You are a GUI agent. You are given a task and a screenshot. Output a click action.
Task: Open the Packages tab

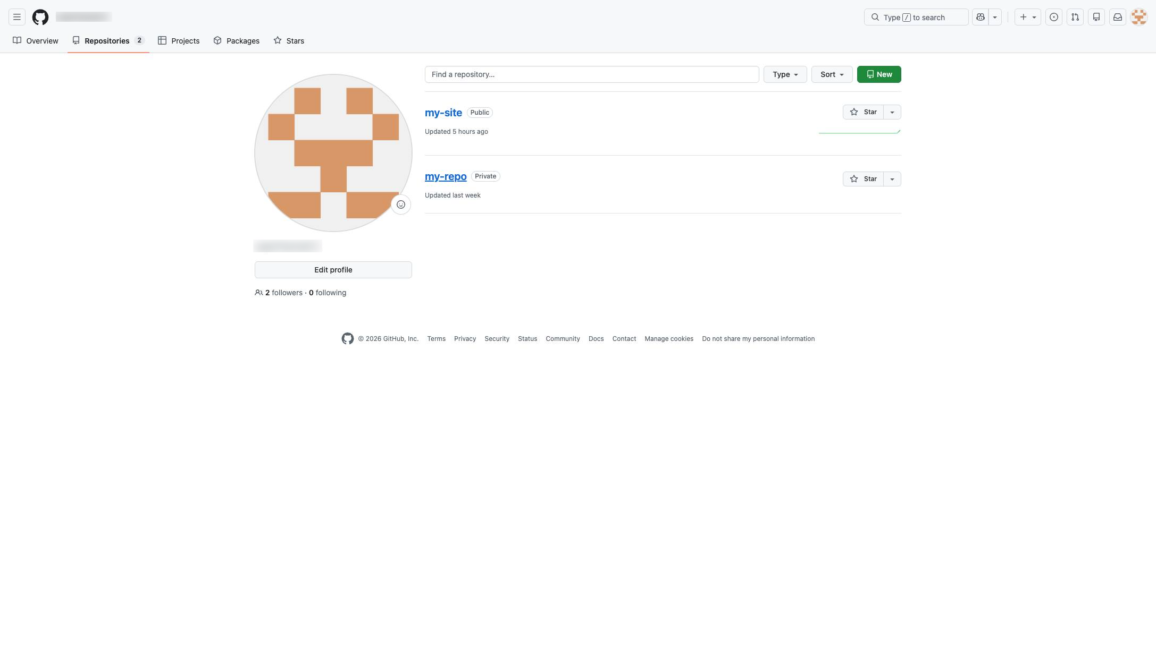237,41
